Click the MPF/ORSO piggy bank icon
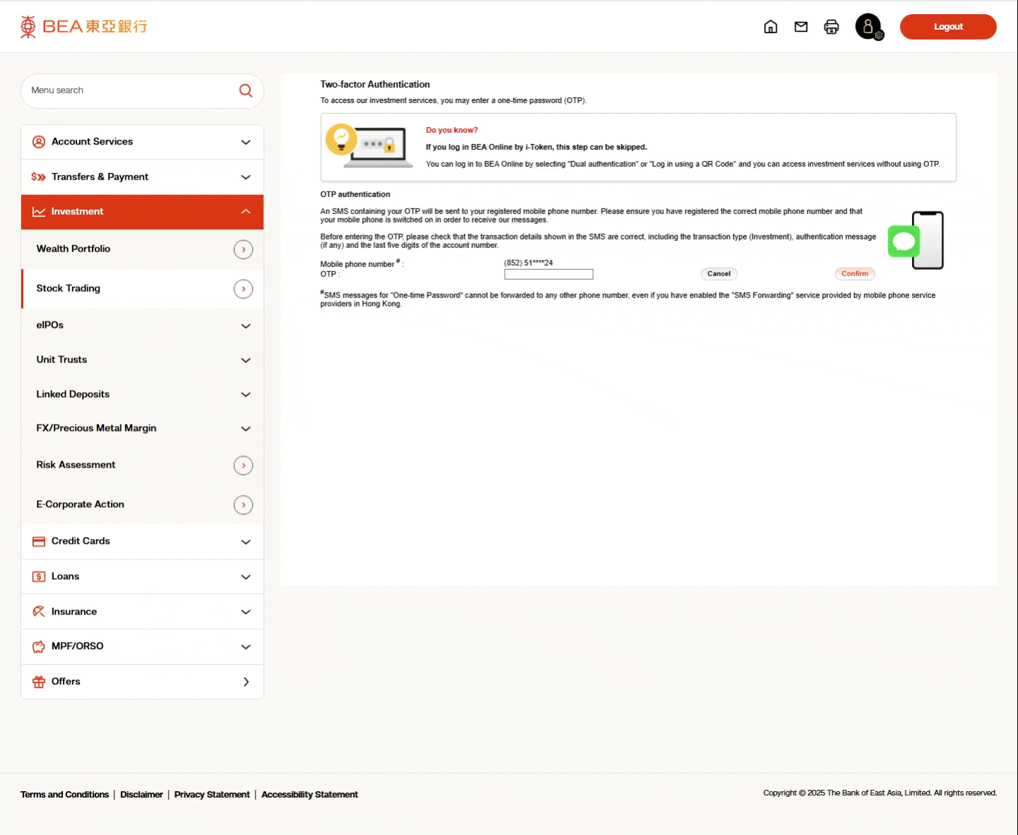 tap(39, 646)
